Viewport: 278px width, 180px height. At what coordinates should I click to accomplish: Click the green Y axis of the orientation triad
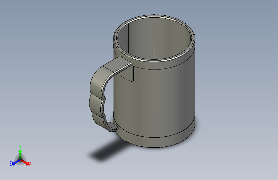coord(21,154)
